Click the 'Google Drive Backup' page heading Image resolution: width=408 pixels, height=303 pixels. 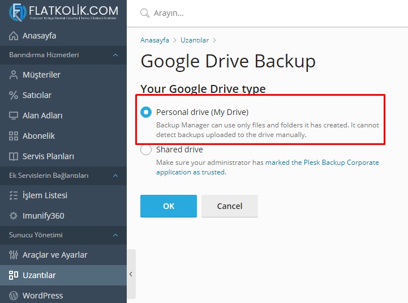[228, 62]
